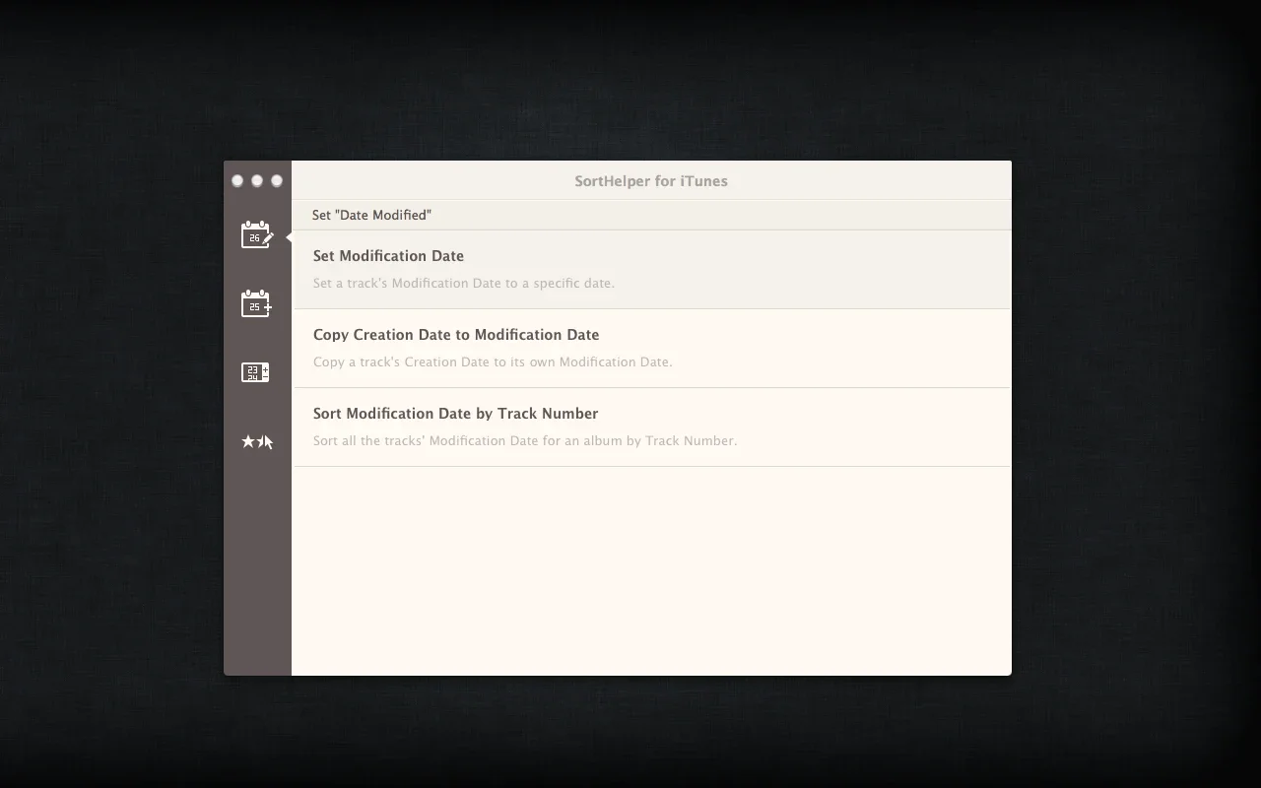Choose the Set Modification Date action
The width and height of the screenshot is (1261, 788).
(x=651, y=269)
